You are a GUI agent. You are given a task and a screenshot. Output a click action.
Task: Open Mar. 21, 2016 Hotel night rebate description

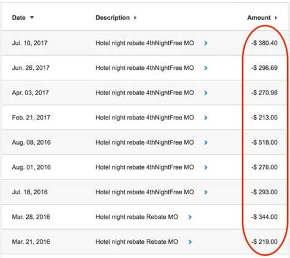tap(137, 242)
